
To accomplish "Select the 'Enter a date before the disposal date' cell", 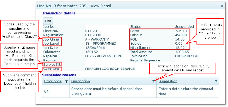I will coord(187,91).
